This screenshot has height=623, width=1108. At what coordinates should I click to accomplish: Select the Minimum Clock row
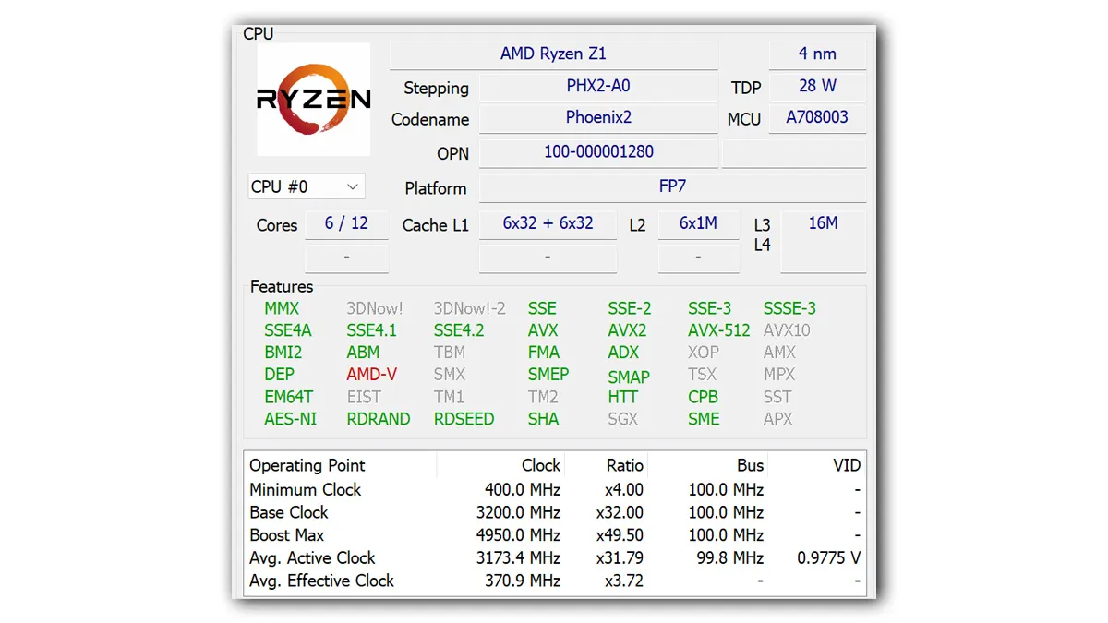coord(555,490)
